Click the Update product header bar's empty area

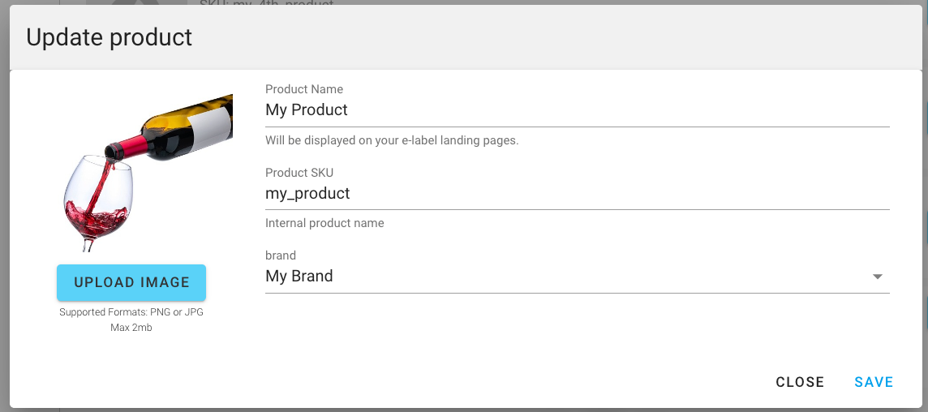click(568, 37)
